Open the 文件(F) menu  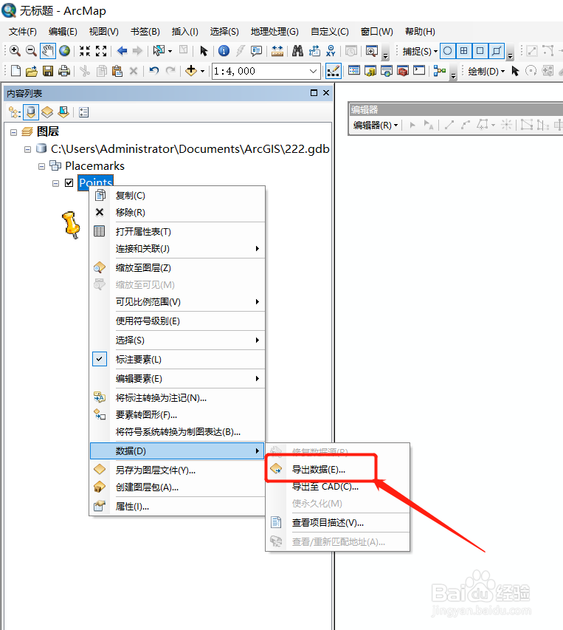(x=23, y=31)
